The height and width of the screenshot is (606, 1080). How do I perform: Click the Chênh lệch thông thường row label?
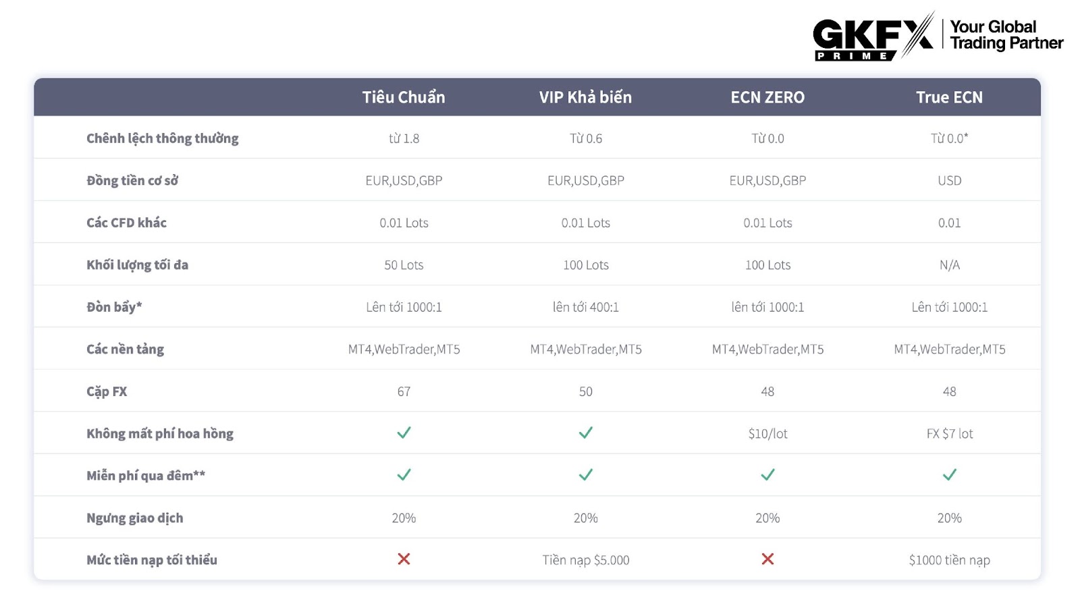[x=163, y=138]
